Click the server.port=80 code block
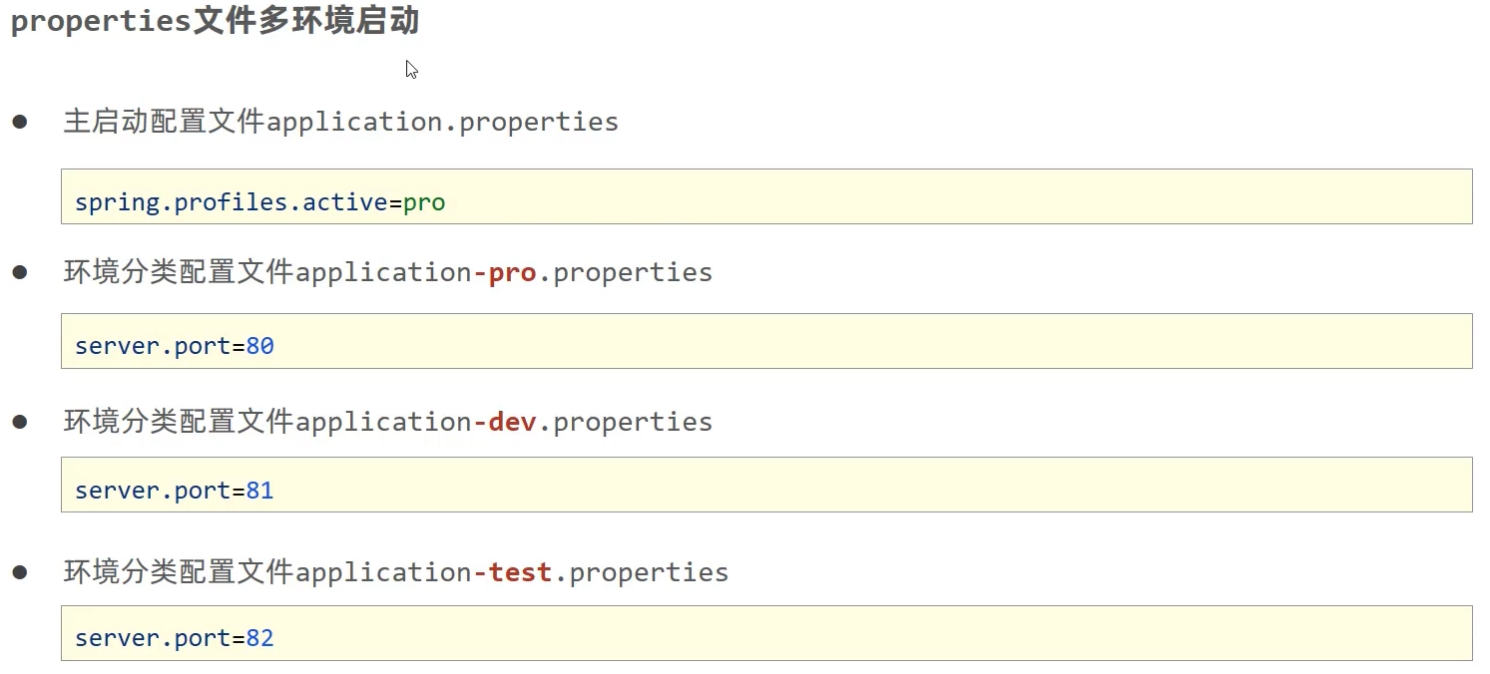The height and width of the screenshot is (674, 1490). [x=766, y=341]
